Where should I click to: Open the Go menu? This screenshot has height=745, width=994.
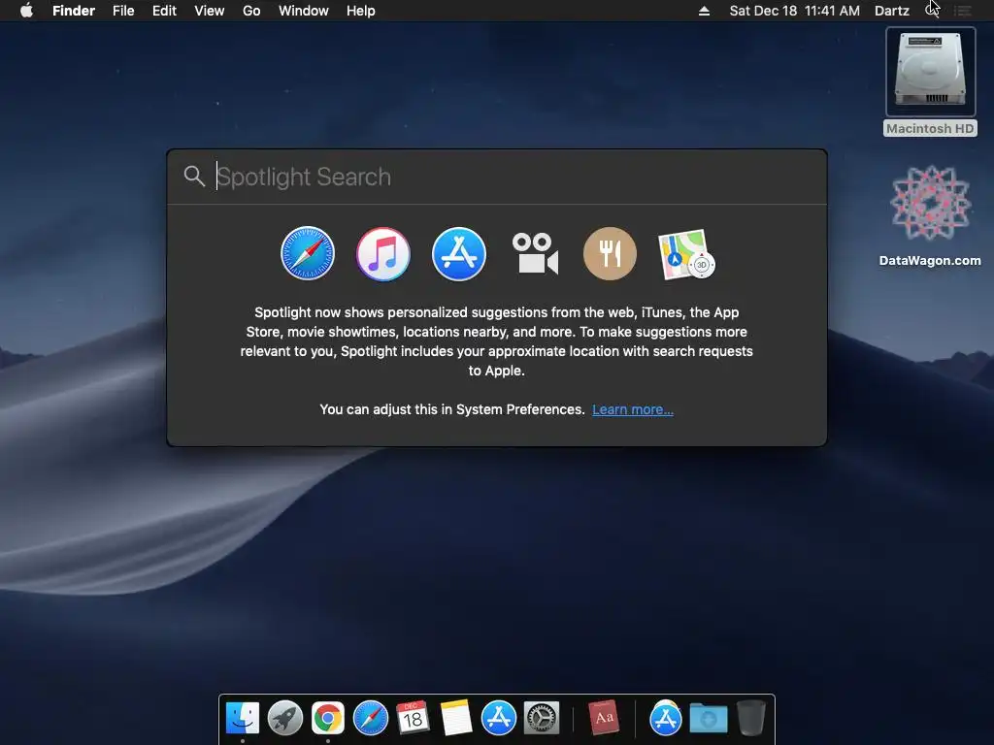coord(251,11)
